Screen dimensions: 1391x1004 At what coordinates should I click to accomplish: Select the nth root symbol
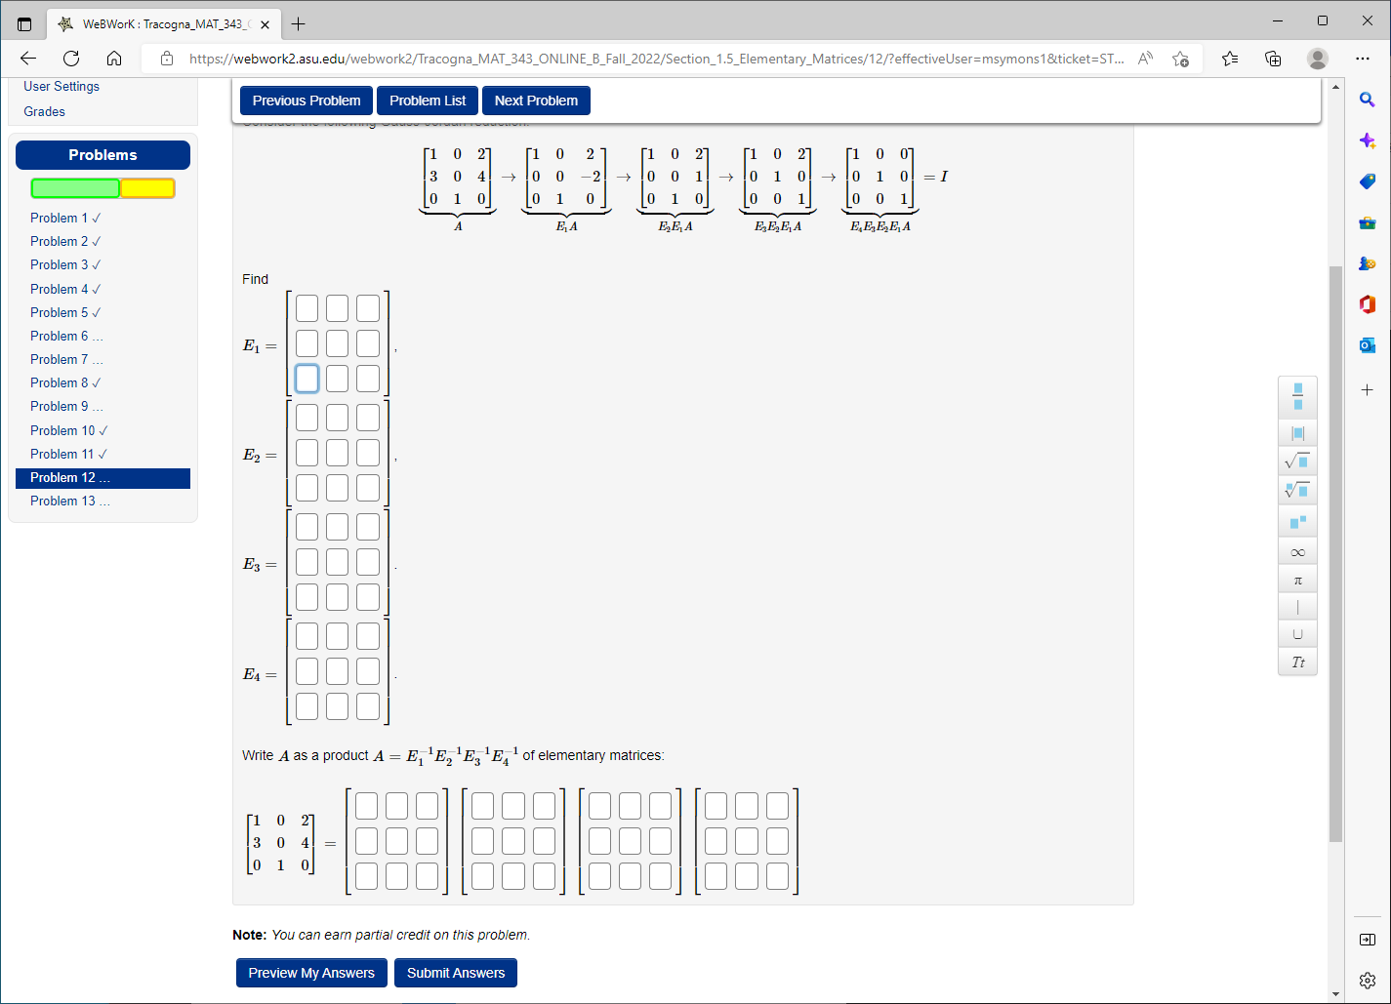[x=1297, y=490]
